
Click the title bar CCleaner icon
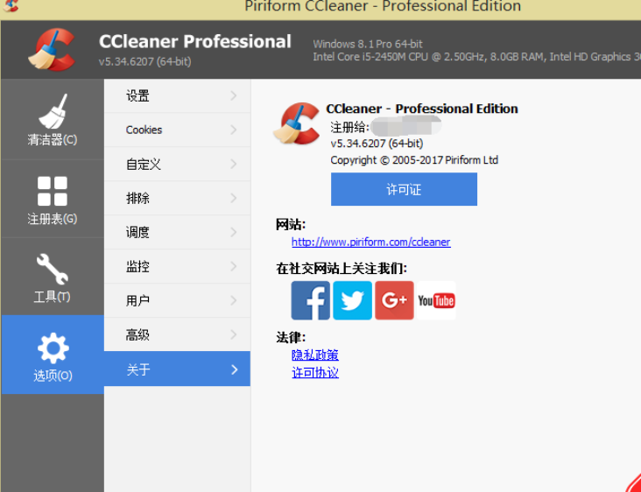[10, 5]
